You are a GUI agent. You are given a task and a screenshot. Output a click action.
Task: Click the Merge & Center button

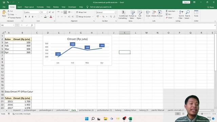point(83,17)
